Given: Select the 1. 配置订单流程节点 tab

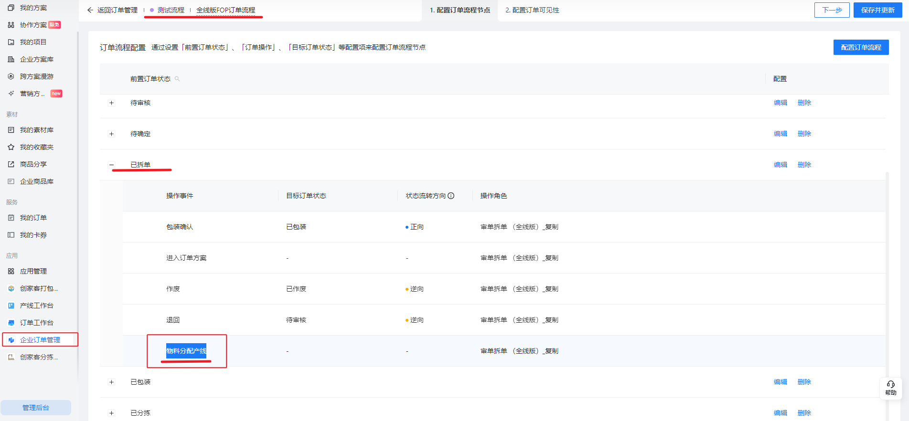Looking at the screenshot, I should (x=460, y=10).
